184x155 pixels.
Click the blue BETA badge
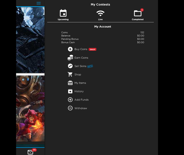[x=90, y=66]
